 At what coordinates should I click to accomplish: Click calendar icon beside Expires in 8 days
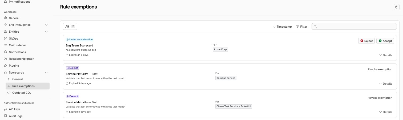coord(67,55)
